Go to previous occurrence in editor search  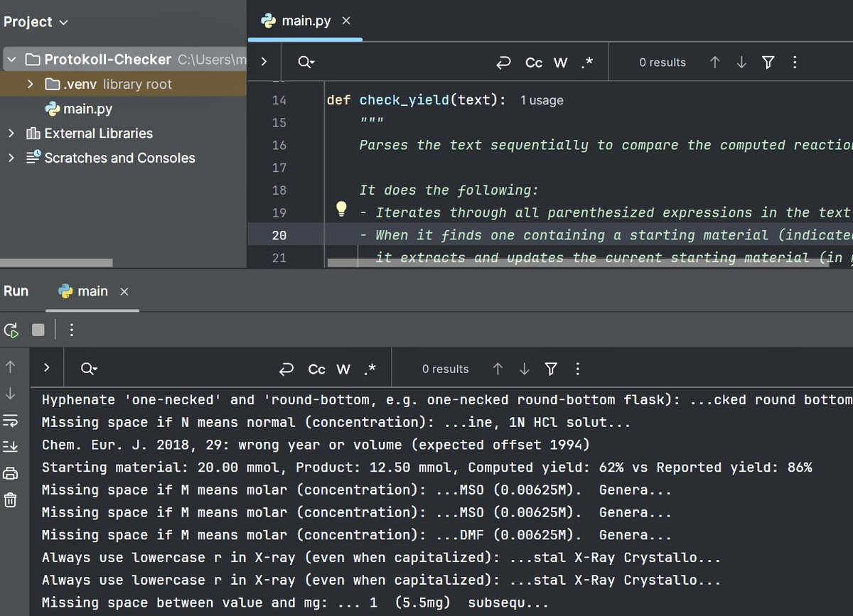click(715, 63)
